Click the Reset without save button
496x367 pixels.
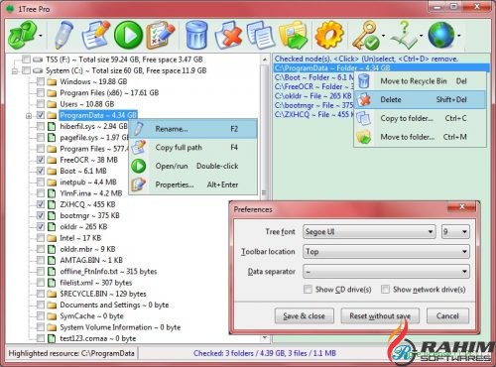click(x=380, y=316)
